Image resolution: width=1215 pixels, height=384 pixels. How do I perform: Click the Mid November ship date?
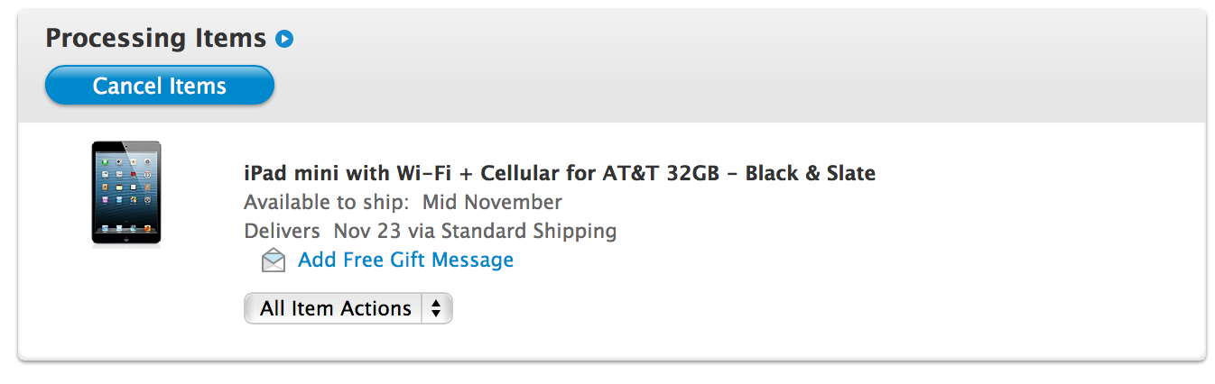coord(492,201)
